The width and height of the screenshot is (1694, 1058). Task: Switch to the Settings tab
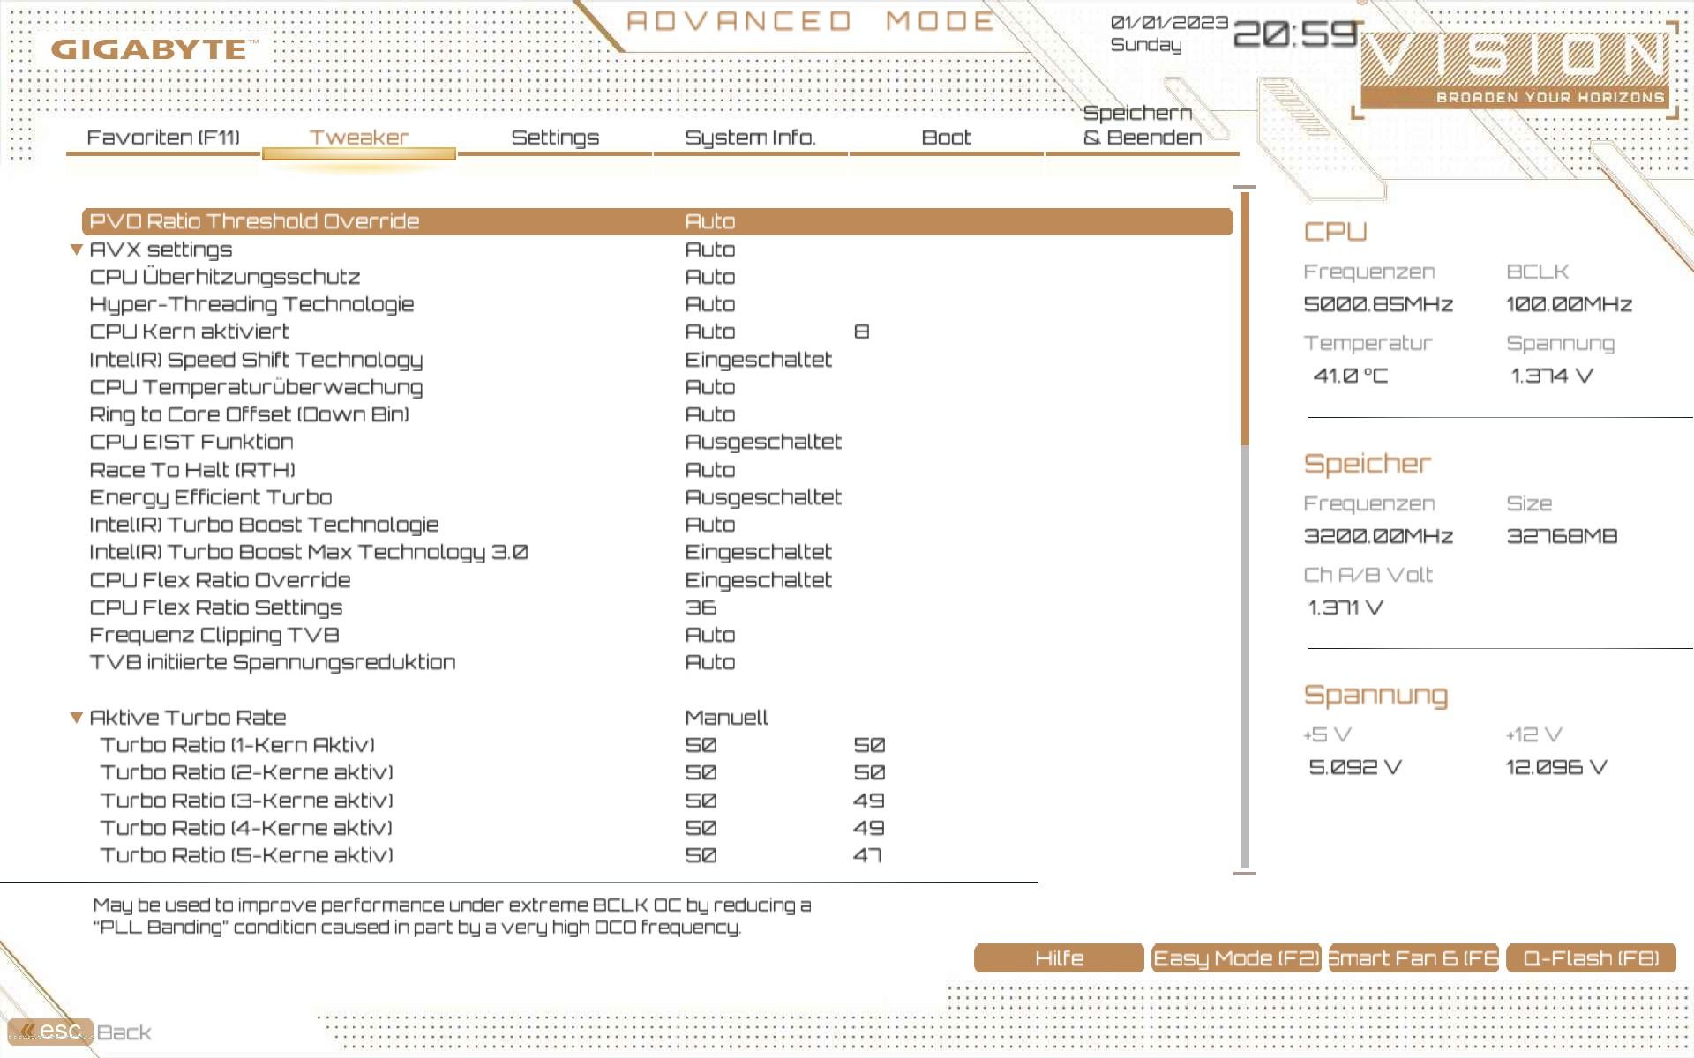coord(555,138)
